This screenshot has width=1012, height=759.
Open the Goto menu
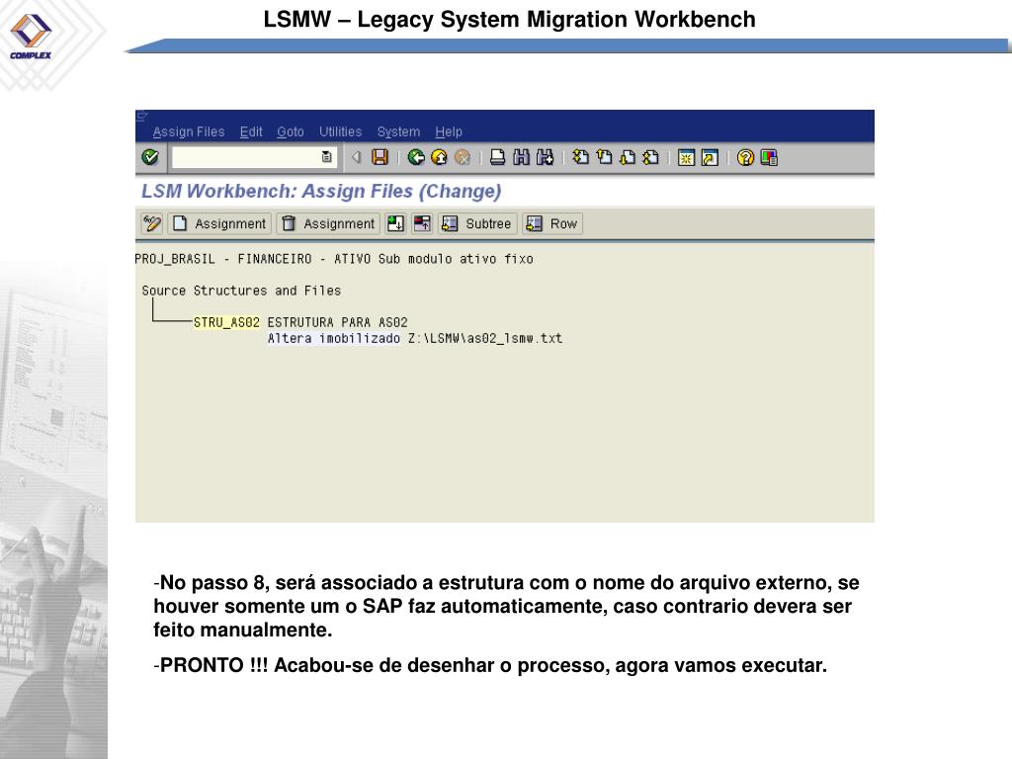click(291, 131)
